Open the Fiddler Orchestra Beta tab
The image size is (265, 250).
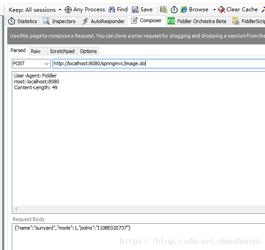197,21
